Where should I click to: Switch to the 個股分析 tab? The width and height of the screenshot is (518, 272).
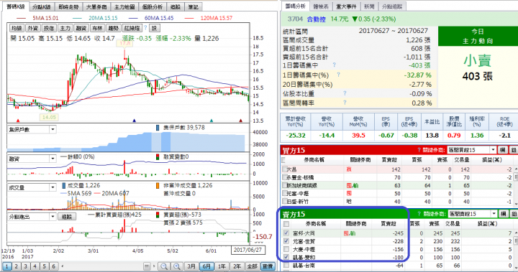[x=153, y=7]
